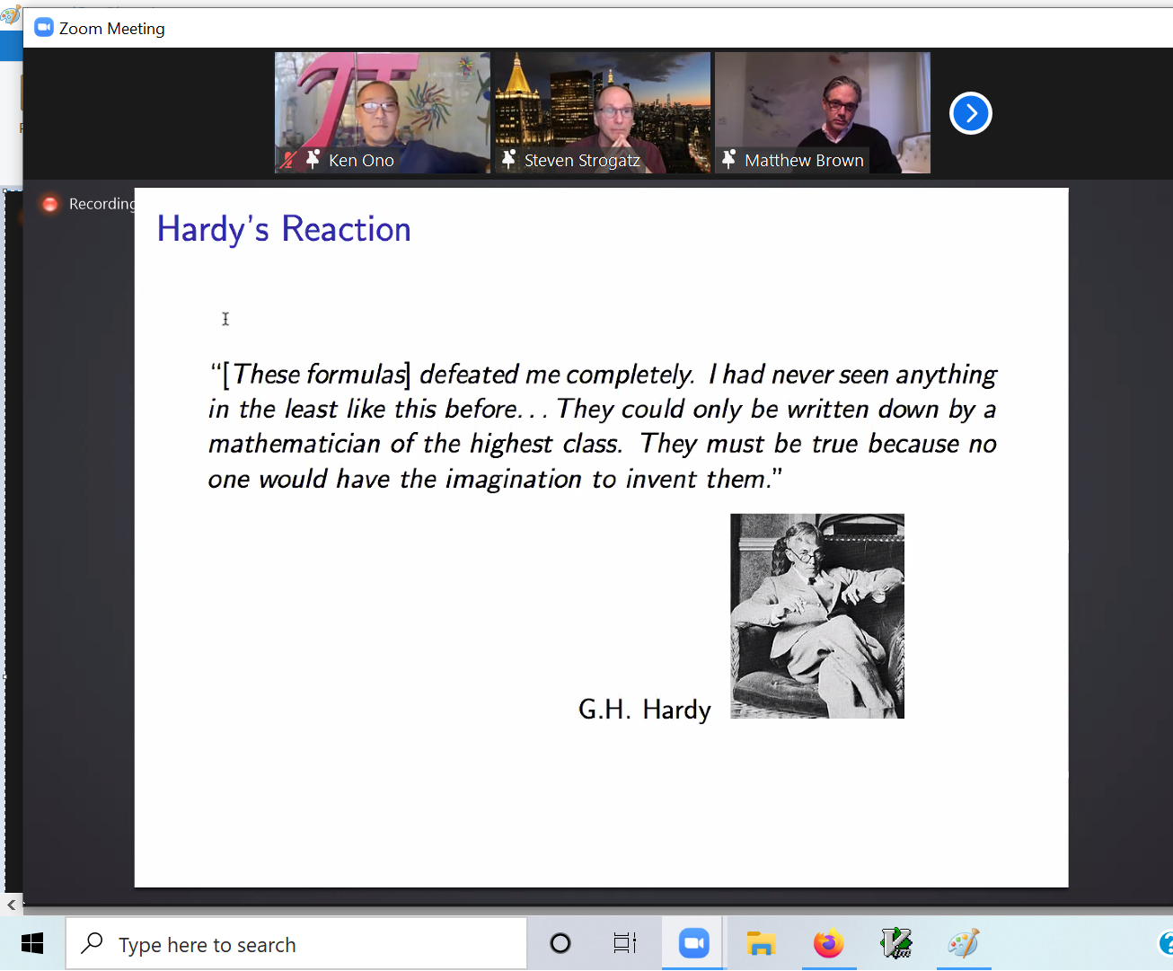Click the Matthew Brown name label
Viewport: 1173px width, 971px height.
click(804, 161)
